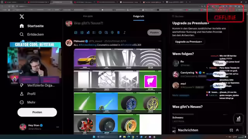Image resolution: width=248 pixels, height=139 pixels.
Task: Follow Candywing with the Folgen button
Action: pos(219,75)
